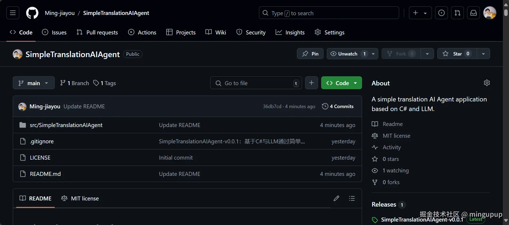Open the latest commit message Update README
This screenshot has width=509, height=225.
[x=84, y=106]
